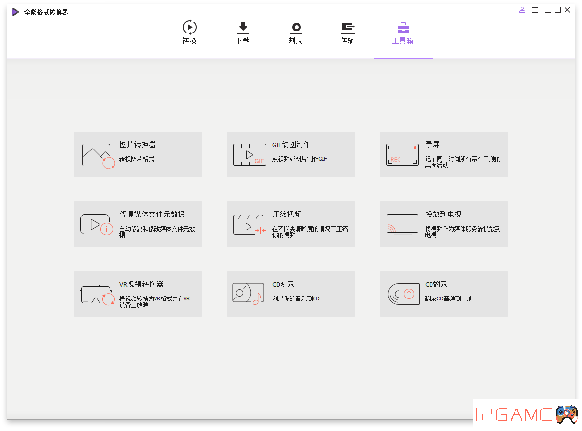
Task: Click the description 将视频转换为VR格式并在VR设备上放映
Action: (154, 301)
